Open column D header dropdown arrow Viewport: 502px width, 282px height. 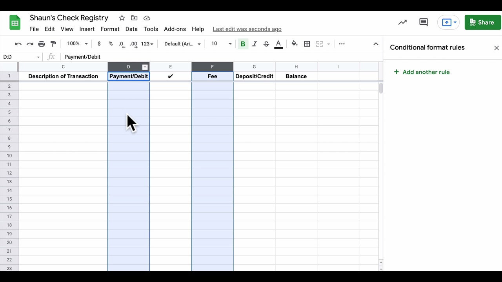[145, 67]
